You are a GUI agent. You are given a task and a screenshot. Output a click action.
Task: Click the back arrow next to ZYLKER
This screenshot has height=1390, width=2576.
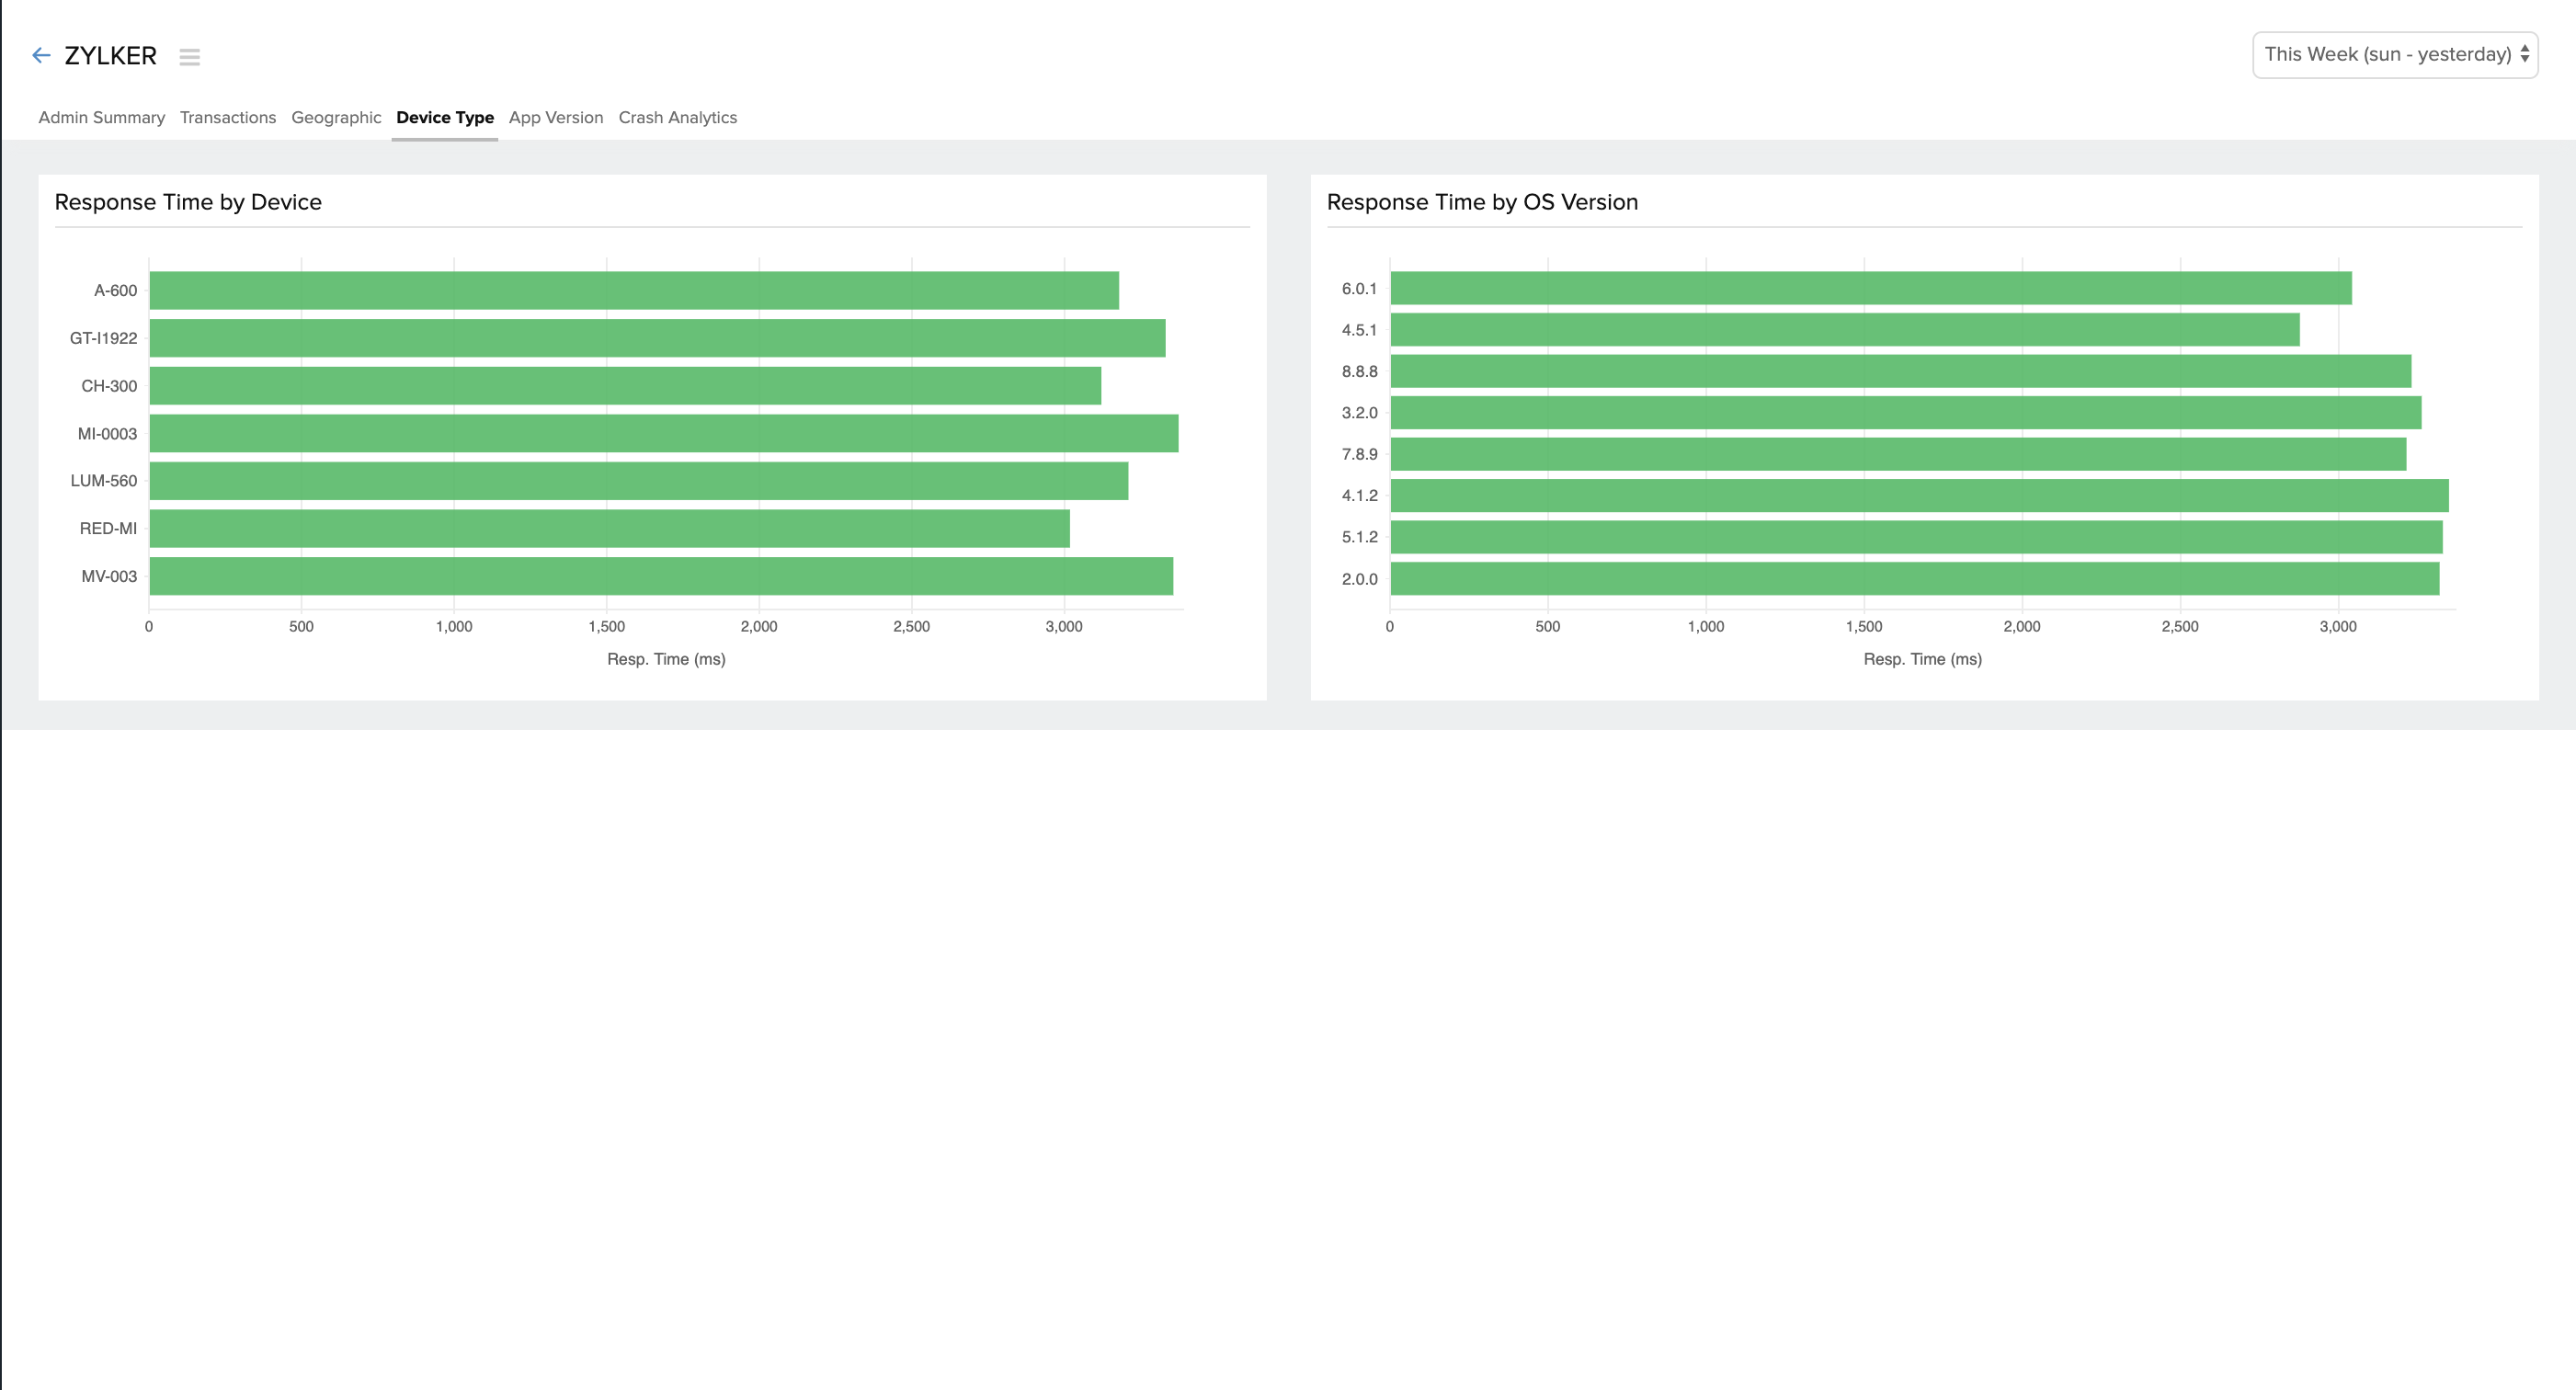tap(41, 55)
